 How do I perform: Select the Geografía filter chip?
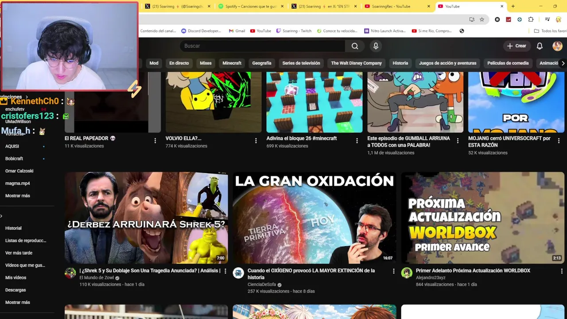(x=262, y=63)
